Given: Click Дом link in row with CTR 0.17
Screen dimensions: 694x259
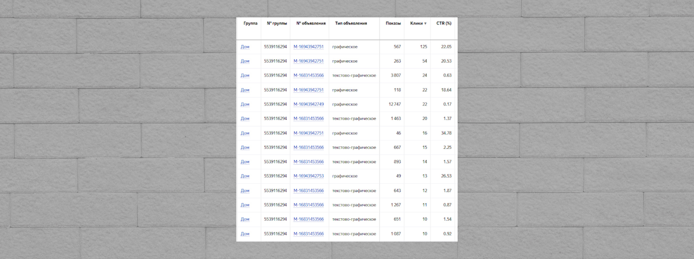Looking at the screenshot, I should pyautogui.click(x=245, y=104).
